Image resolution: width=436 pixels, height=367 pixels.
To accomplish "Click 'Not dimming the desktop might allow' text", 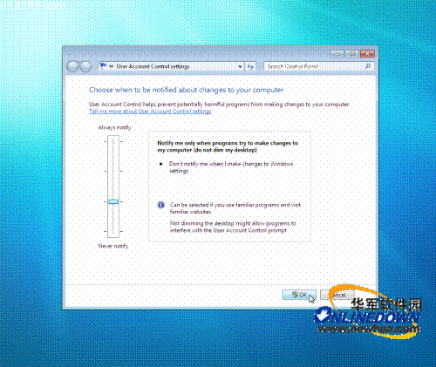I will point(233,227).
